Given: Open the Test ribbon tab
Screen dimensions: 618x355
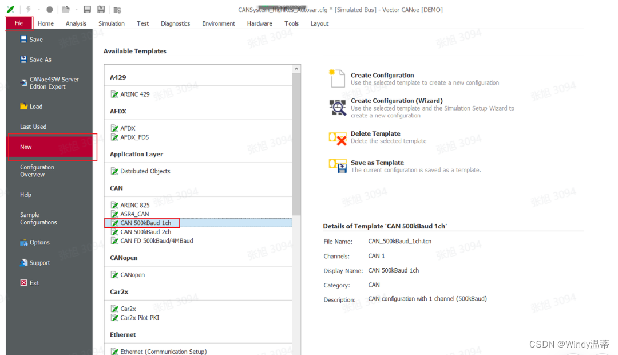Looking at the screenshot, I should [x=142, y=23].
